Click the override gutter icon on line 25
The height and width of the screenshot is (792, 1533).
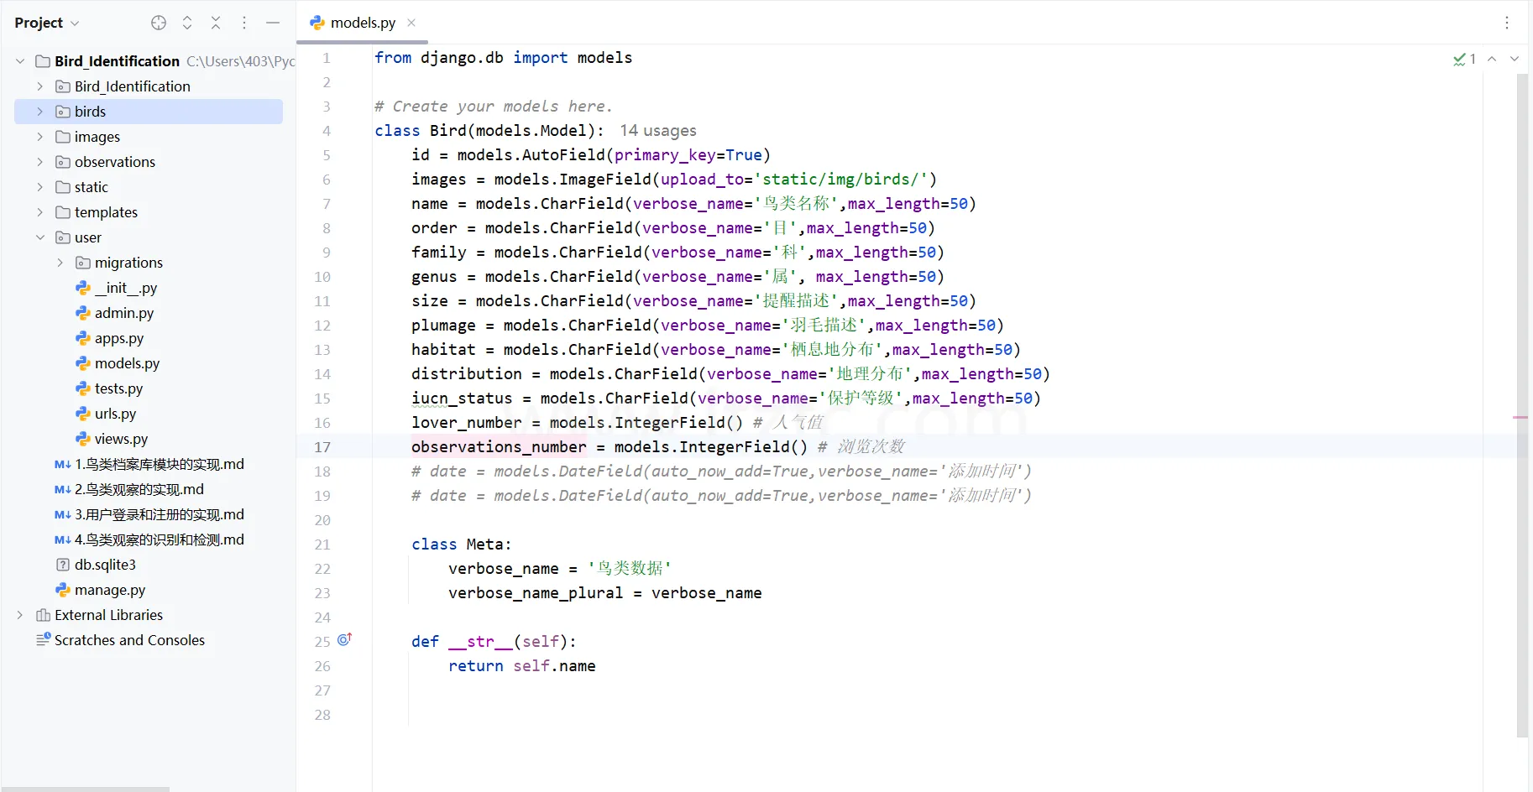pos(344,640)
